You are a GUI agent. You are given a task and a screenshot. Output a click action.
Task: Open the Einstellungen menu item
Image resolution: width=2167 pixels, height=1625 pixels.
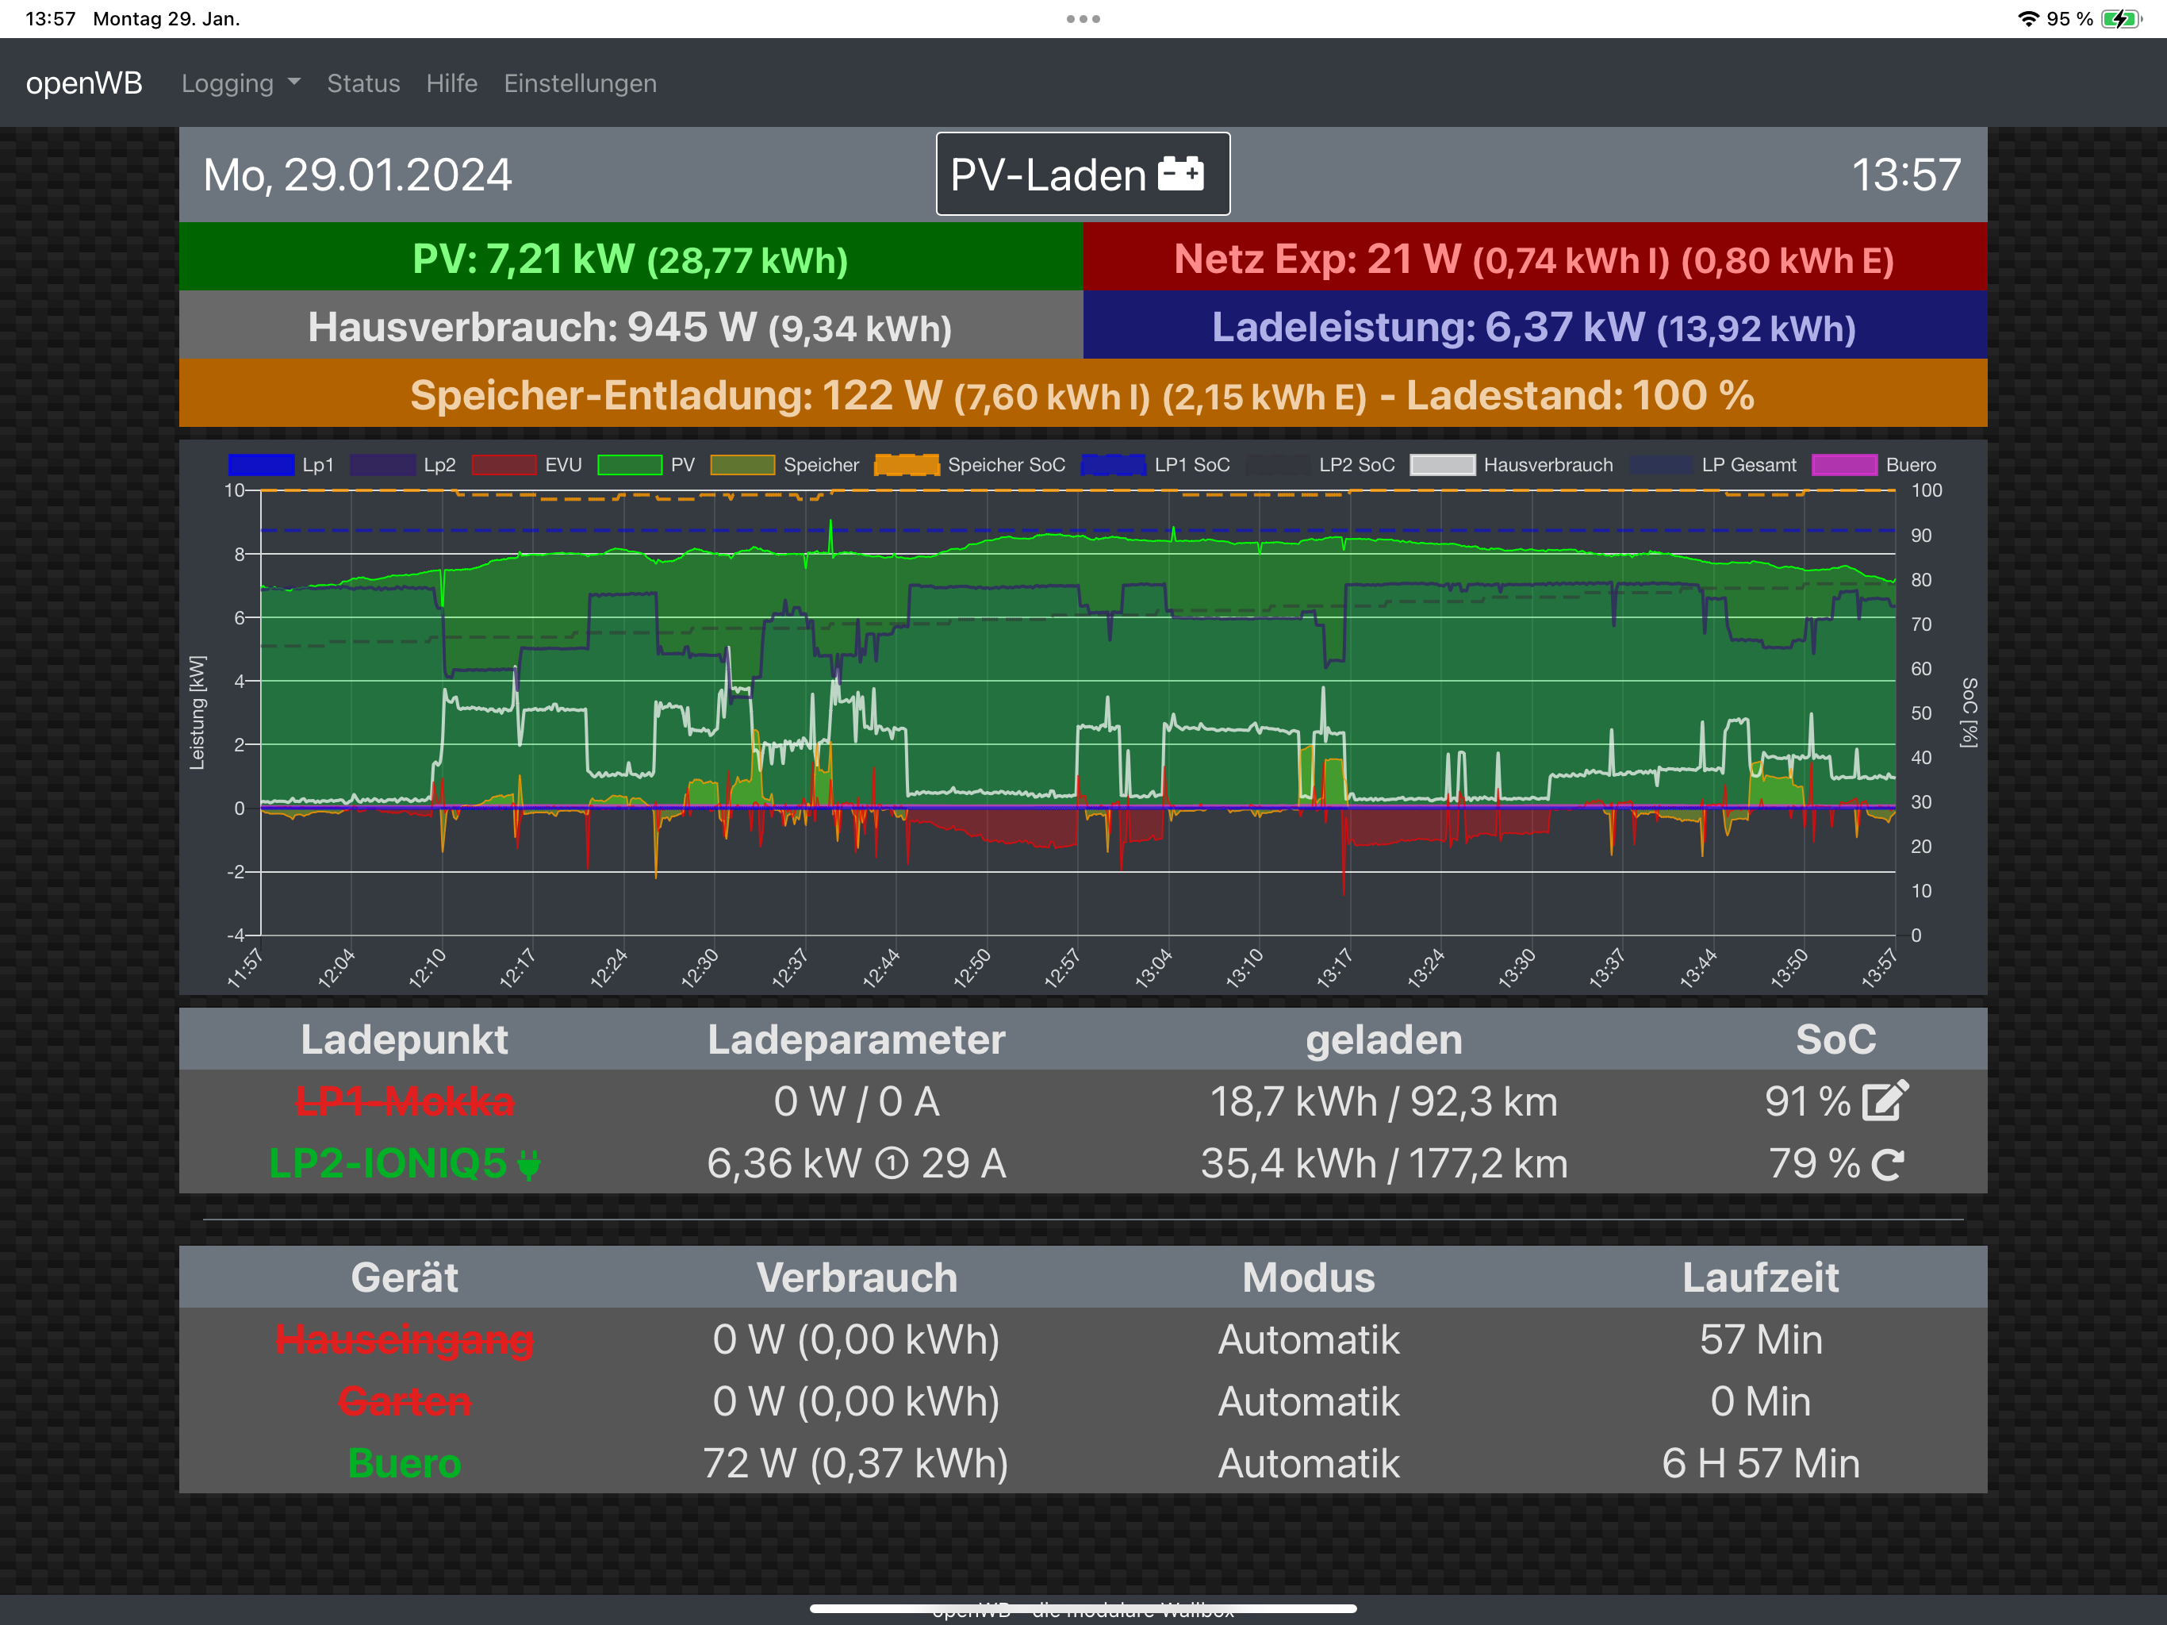point(580,83)
